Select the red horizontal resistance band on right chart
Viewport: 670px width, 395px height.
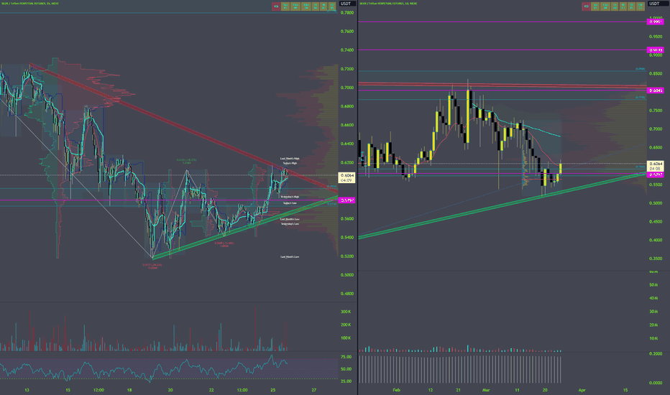[x=502, y=85]
